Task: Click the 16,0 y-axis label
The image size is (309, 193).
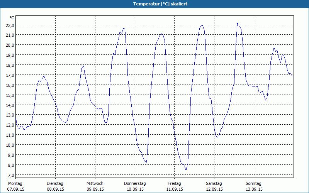Action: pyautogui.click(x=10, y=85)
